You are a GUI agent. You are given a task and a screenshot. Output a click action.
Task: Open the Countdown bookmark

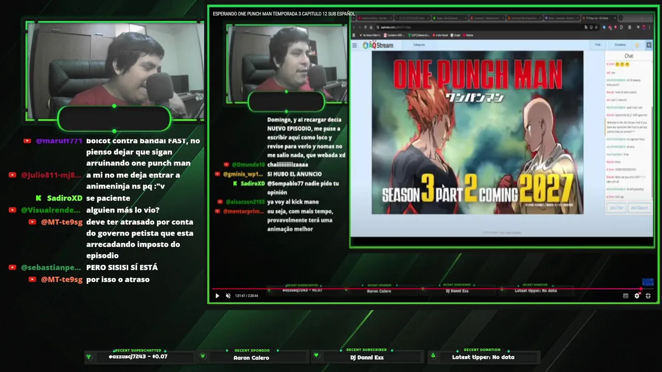394,35
